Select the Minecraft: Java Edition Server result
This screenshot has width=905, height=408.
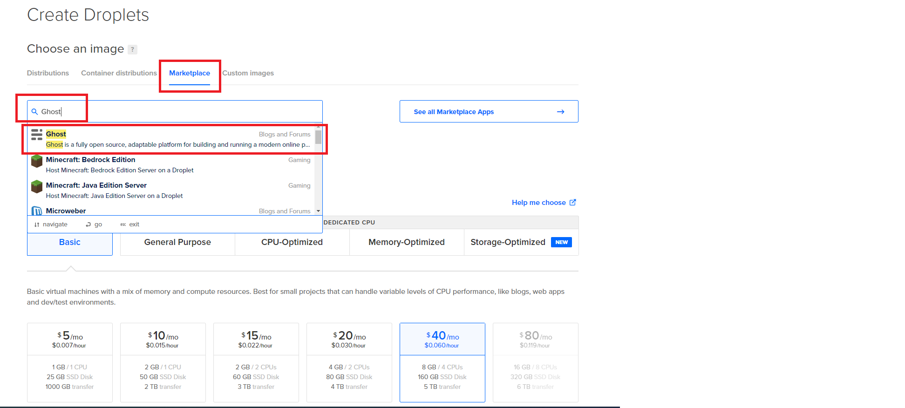tap(171, 190)
